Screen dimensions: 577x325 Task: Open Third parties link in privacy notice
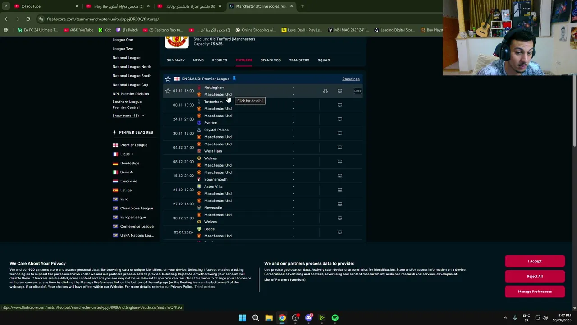[x=205, y=287]
